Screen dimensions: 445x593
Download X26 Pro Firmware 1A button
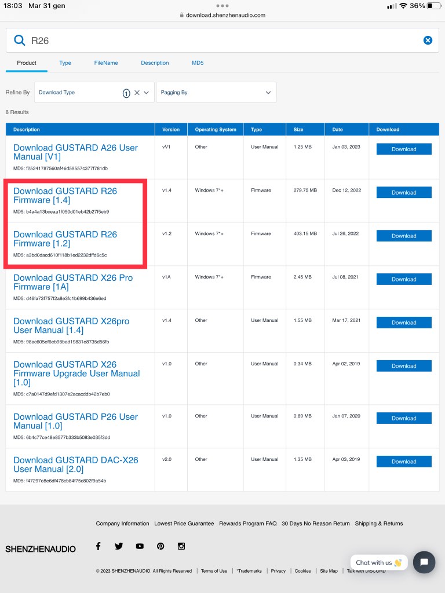tap(404, 279)
